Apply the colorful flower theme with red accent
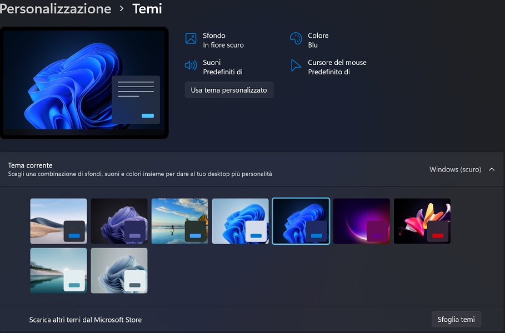 422,221
